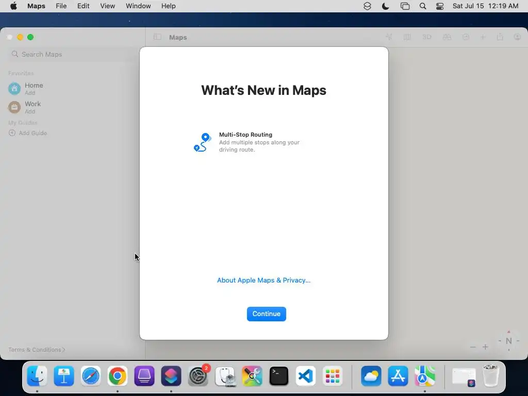The width and height of the screenshot is (528, 396).
Task: Toggle the sidebar icon in toolbar
Action: pos(157,37)
